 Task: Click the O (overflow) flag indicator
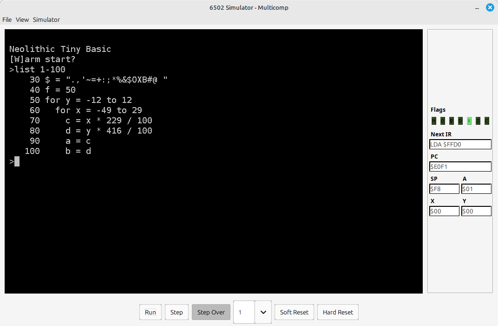coord(443,121)
